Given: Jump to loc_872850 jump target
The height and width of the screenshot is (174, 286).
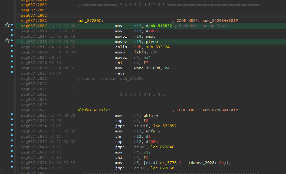Looking at the screenshot, I should coord(163,168).
